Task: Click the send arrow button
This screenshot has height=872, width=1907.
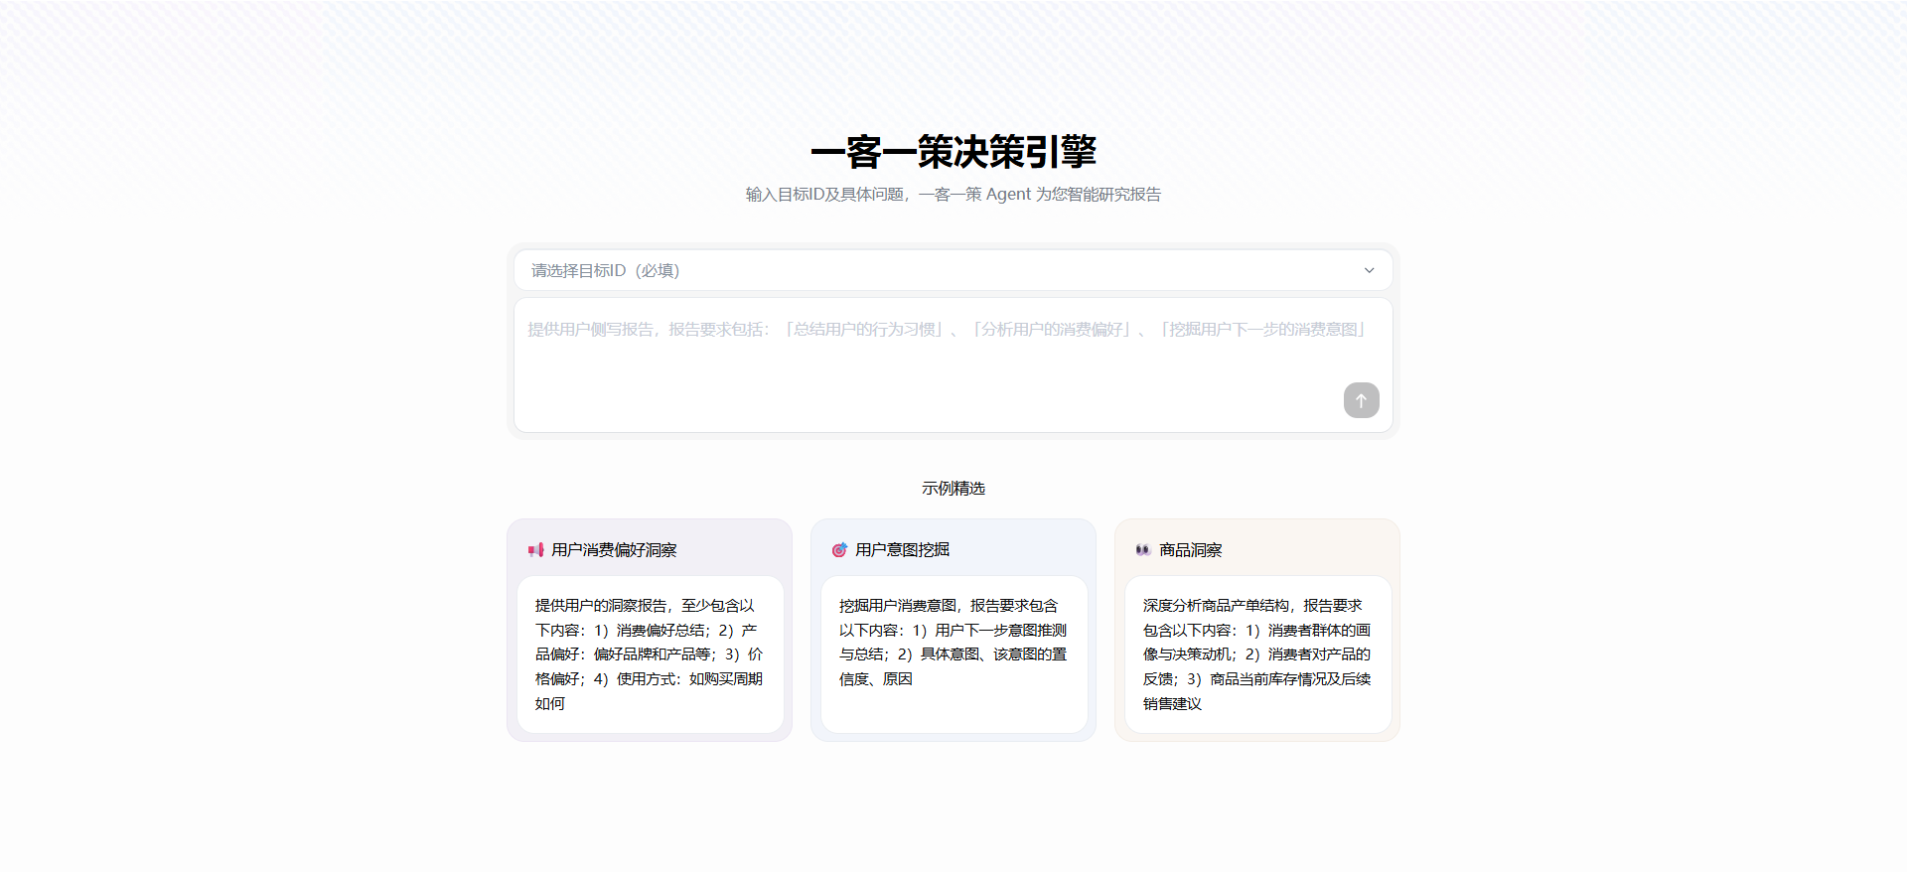Action: 1361,400
